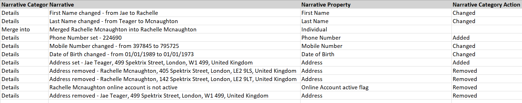The image size is (522, 103).
Task: Select the Narrative Property column header
Action: 376,5
